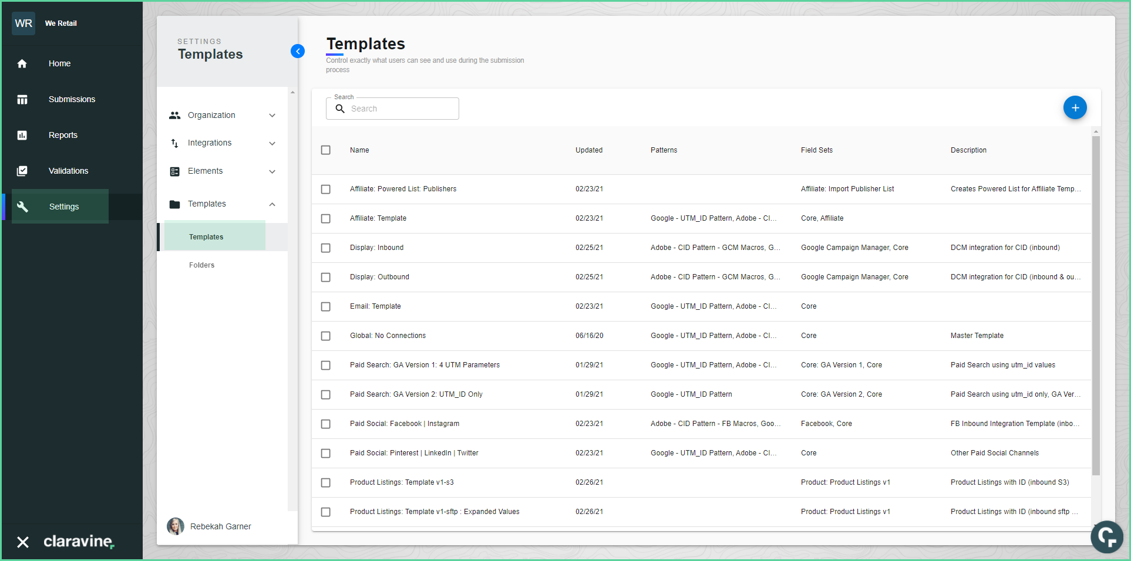The width and height of the screenshot is (1131, 561).
Task: Check Paid Search: GA Version 2 checkbox
Action: click(326, 394)
